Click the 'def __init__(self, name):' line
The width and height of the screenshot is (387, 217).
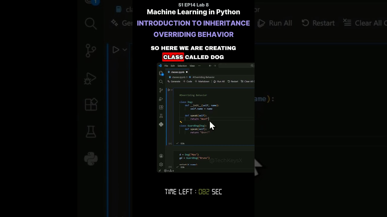[x=202, y=105]
